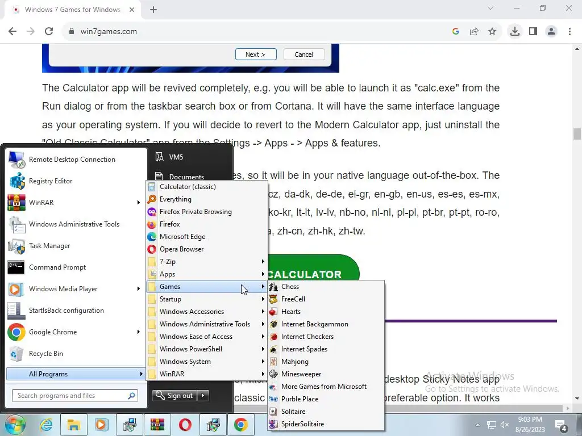Open Microsoft Edge
The height and width of the screenshot is (436, 582).
[x=207, y=237]
